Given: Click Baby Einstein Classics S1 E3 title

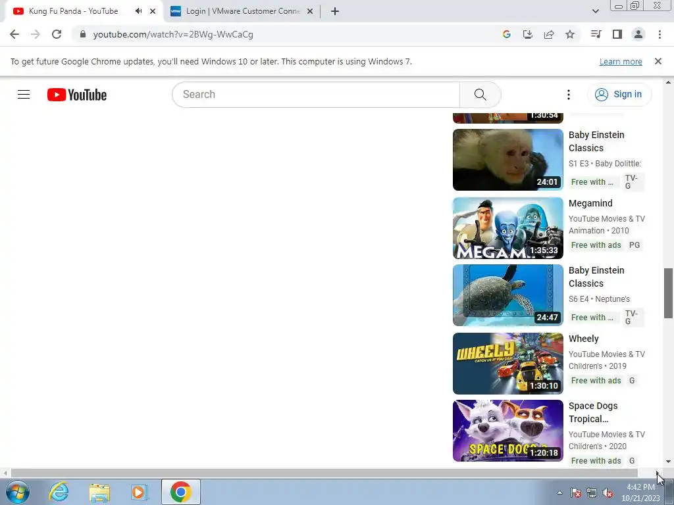Looking at the screenshot, I should (596, 141).
